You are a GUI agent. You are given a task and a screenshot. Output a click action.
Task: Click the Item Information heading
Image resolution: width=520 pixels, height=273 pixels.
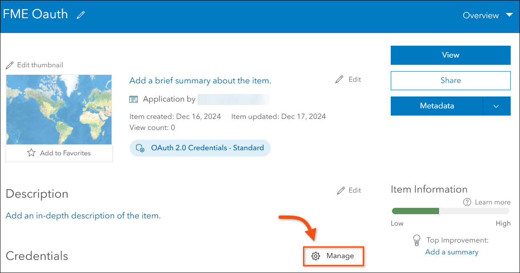pos(429,189)
